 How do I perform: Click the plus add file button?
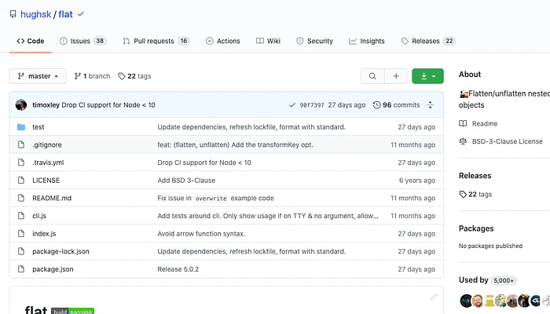point(396,76)
